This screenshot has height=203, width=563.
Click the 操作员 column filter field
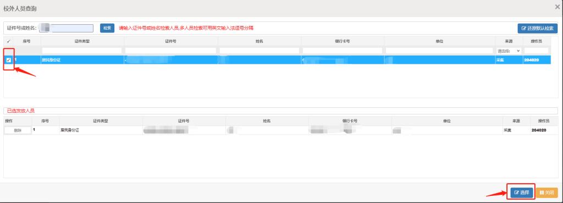tap(536, 51)
